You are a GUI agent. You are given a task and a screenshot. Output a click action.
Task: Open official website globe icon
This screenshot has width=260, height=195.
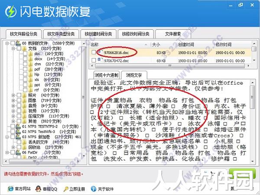tap(10, 188)
